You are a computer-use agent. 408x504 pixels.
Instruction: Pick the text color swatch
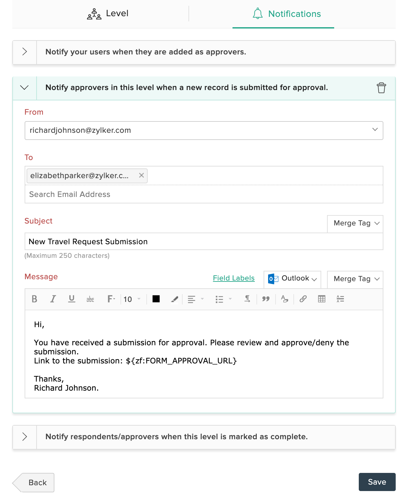point(156,299)
